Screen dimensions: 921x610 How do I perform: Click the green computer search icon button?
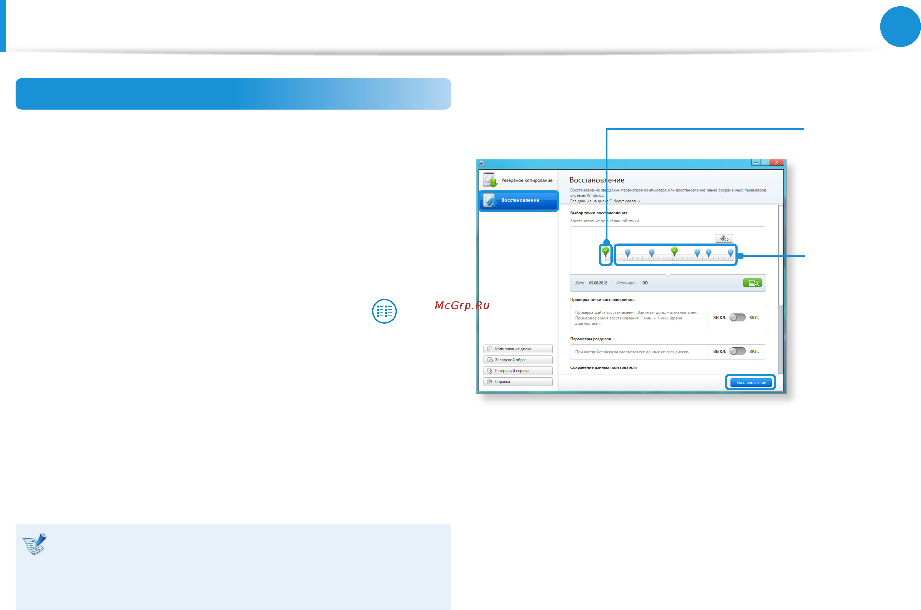point(752,283)
